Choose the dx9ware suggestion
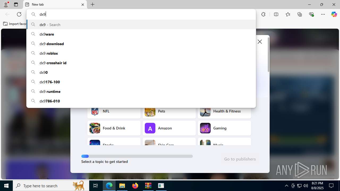Viewport: 340px width, 191px height. [141, 34]
